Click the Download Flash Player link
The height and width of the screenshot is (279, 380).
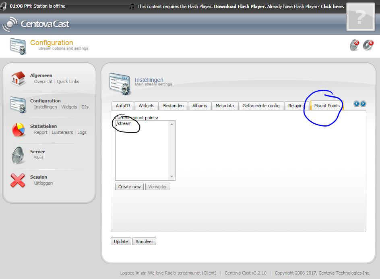[x=240, y=6]
